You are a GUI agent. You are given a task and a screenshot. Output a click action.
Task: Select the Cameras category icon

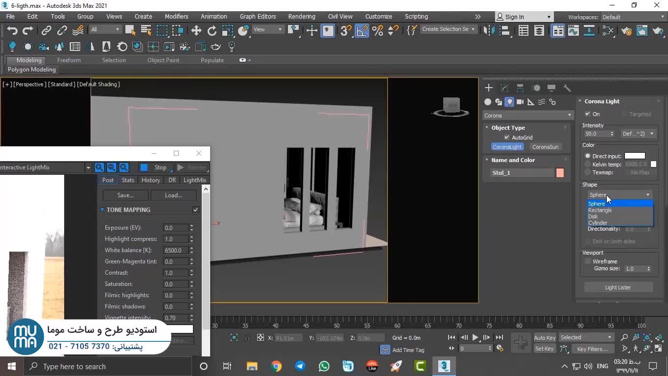click(520, 102)
